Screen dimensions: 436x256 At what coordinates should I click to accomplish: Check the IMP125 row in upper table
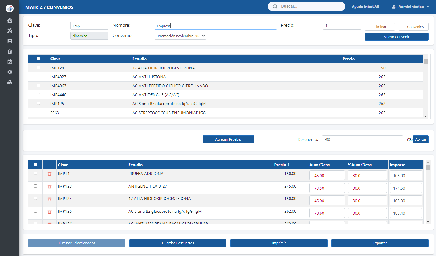[x=39, y=103]
